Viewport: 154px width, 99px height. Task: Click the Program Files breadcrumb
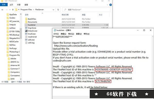pos(26,10)
